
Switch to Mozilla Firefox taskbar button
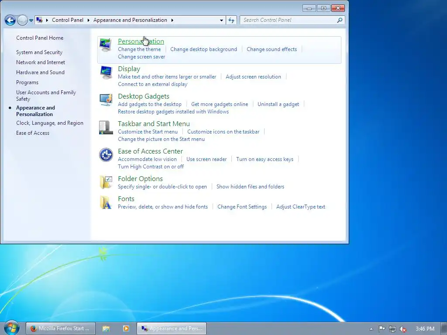coord(60,328)
